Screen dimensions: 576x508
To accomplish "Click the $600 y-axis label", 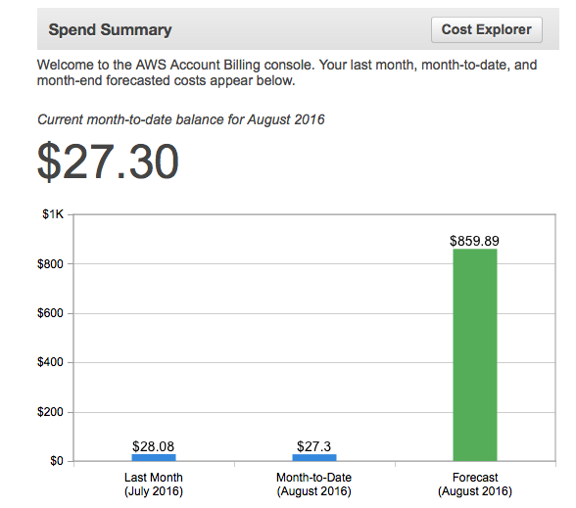I will point(50,313).
